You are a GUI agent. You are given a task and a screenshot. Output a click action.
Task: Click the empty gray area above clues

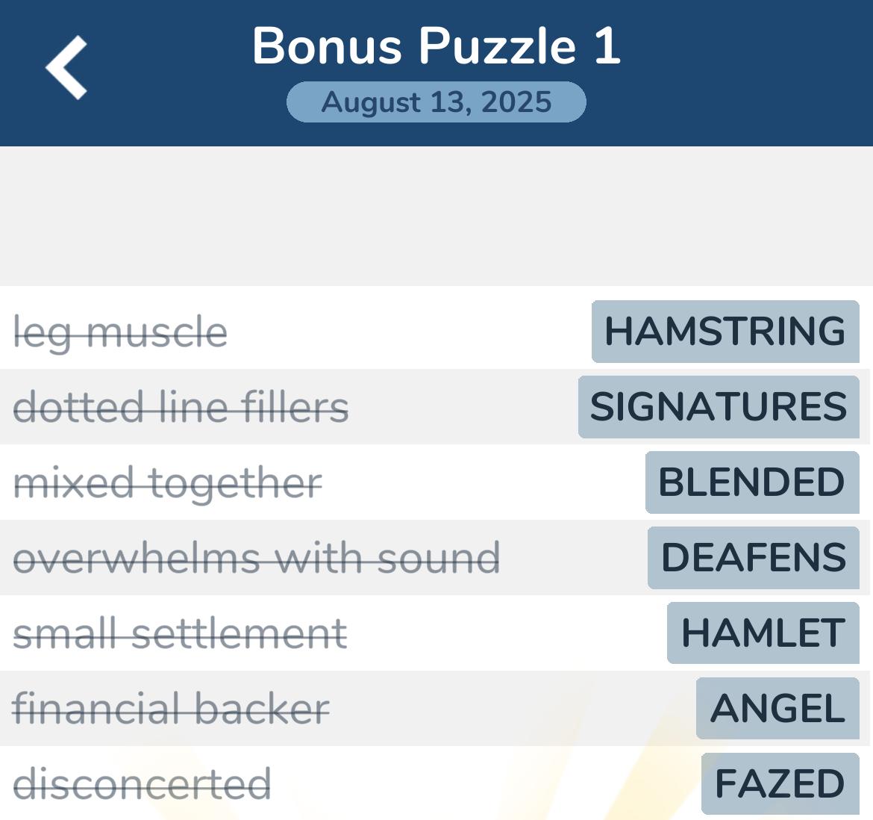[436, 217]
